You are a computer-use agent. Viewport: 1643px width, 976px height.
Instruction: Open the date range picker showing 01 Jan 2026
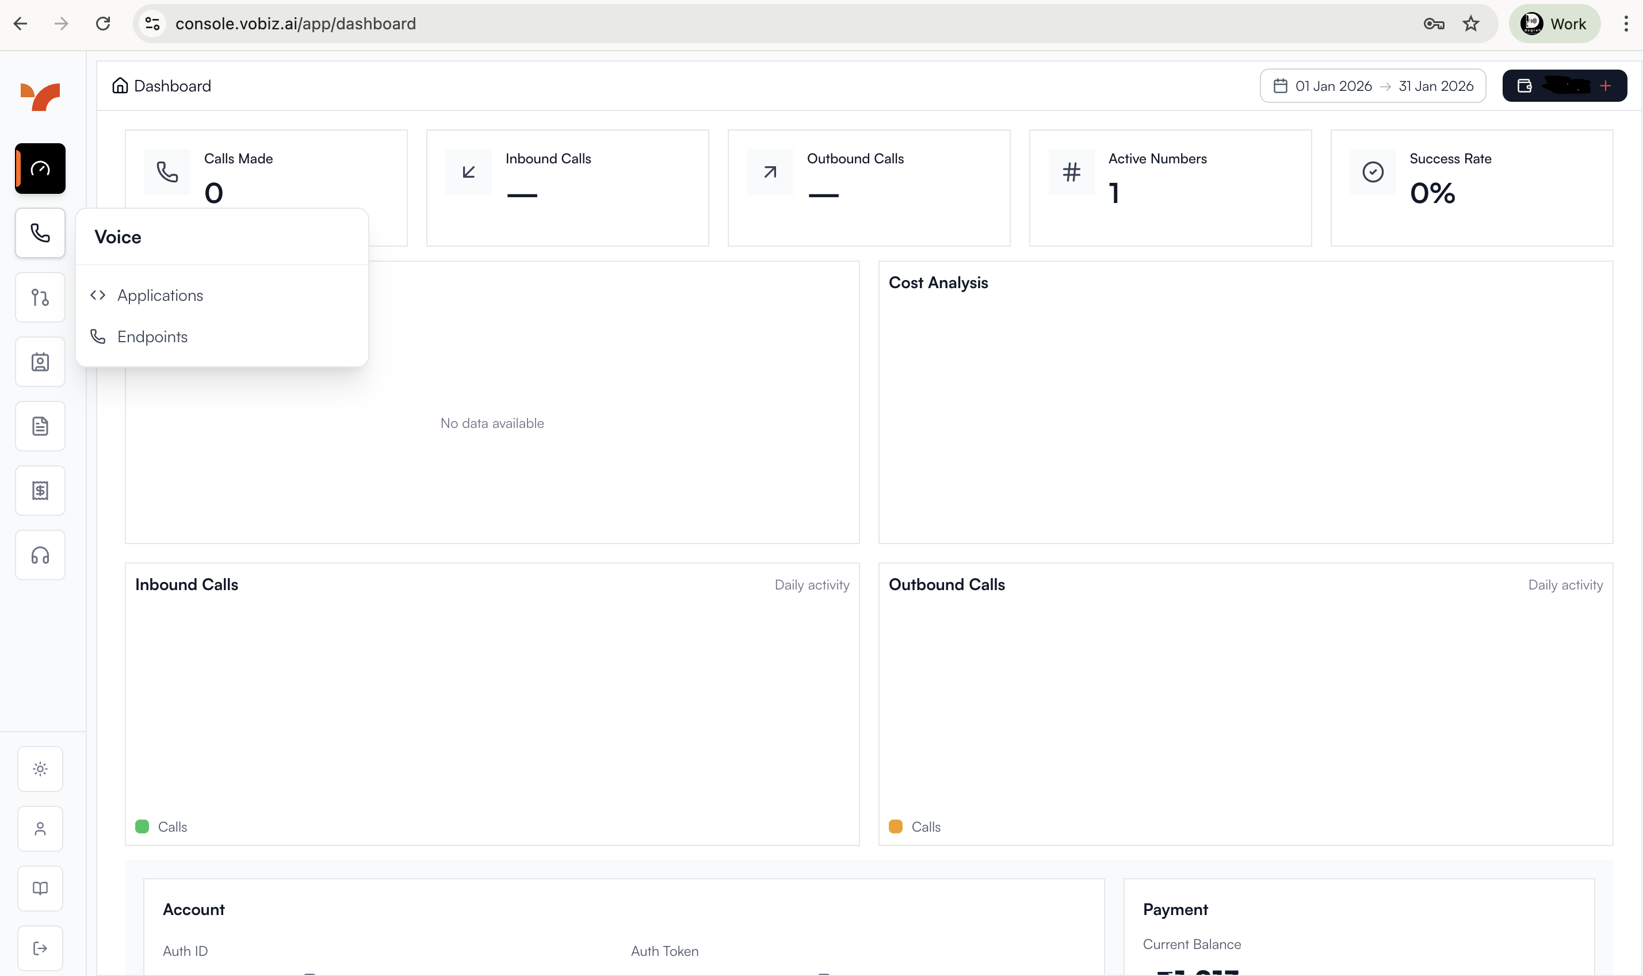[1373, 86]
